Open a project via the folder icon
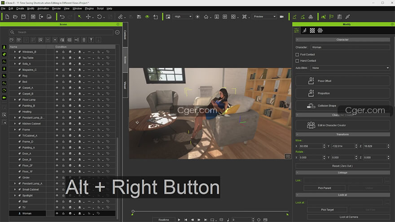 (x=15, y=17)
